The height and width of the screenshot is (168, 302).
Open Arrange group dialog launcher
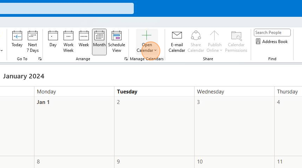(126, 59)
